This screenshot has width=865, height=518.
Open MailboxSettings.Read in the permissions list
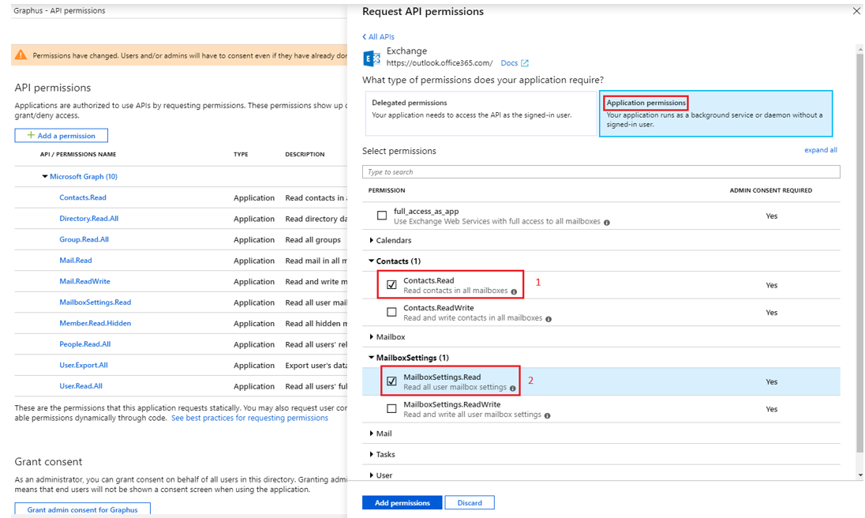(95, 302)
